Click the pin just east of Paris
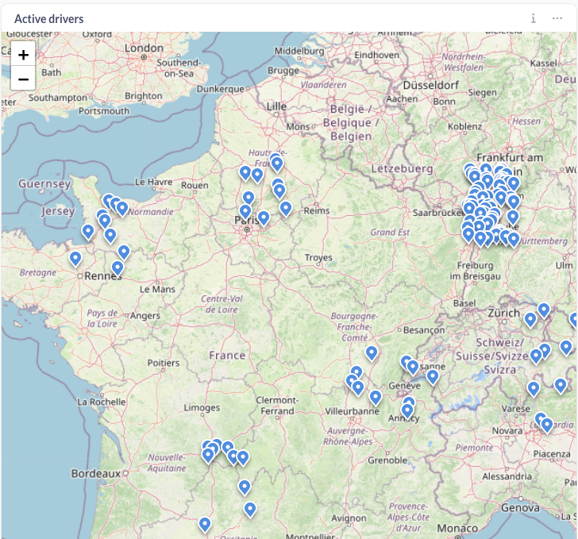Screen dimensions: 578x539 click(x=264, y=217)
